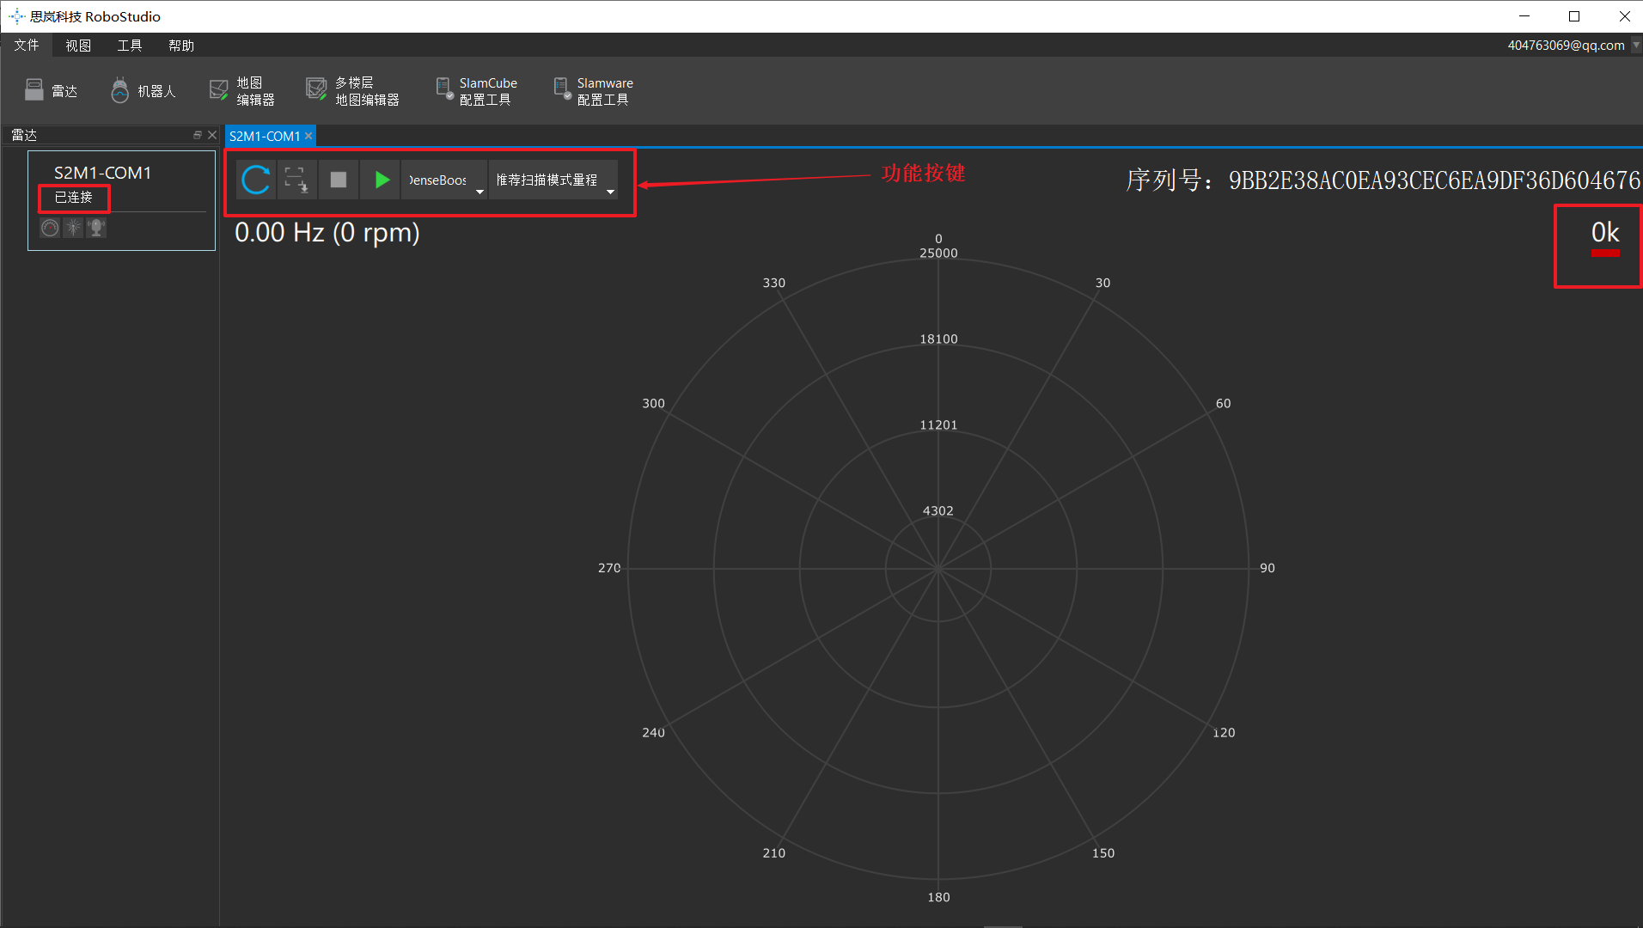Image resolution: width=1643 pixels, height=928 pixels.
Task: Click the 0k sample rate indicator
Action: click(x=1604, y=232)
